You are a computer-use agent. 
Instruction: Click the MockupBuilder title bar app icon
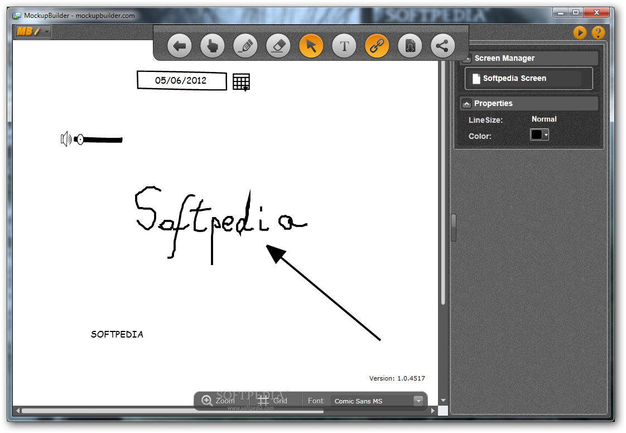[17, 16]
